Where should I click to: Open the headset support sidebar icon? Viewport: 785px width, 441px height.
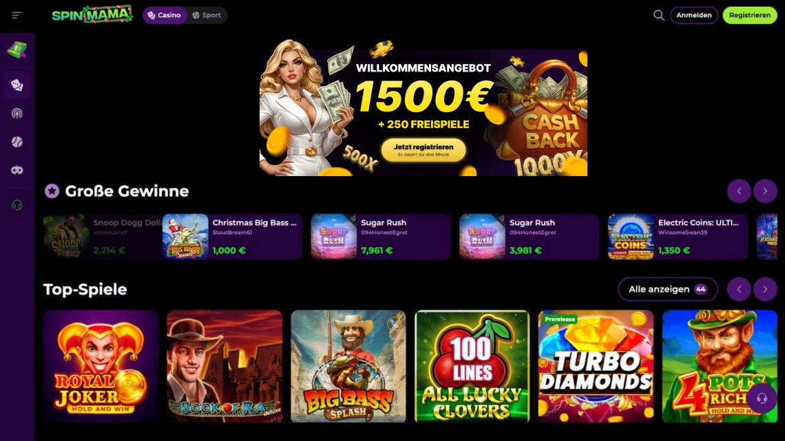17,205
